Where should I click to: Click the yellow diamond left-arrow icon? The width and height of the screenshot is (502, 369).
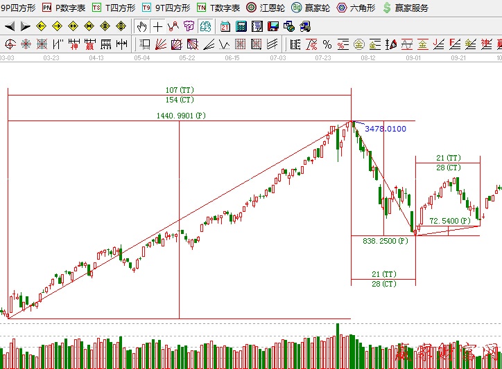[x=41, y=26]
